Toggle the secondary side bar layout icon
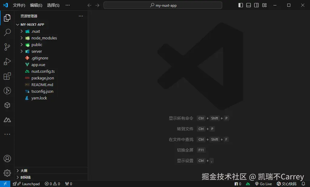This screenshot has width=310, height=187. coord(256,5)
